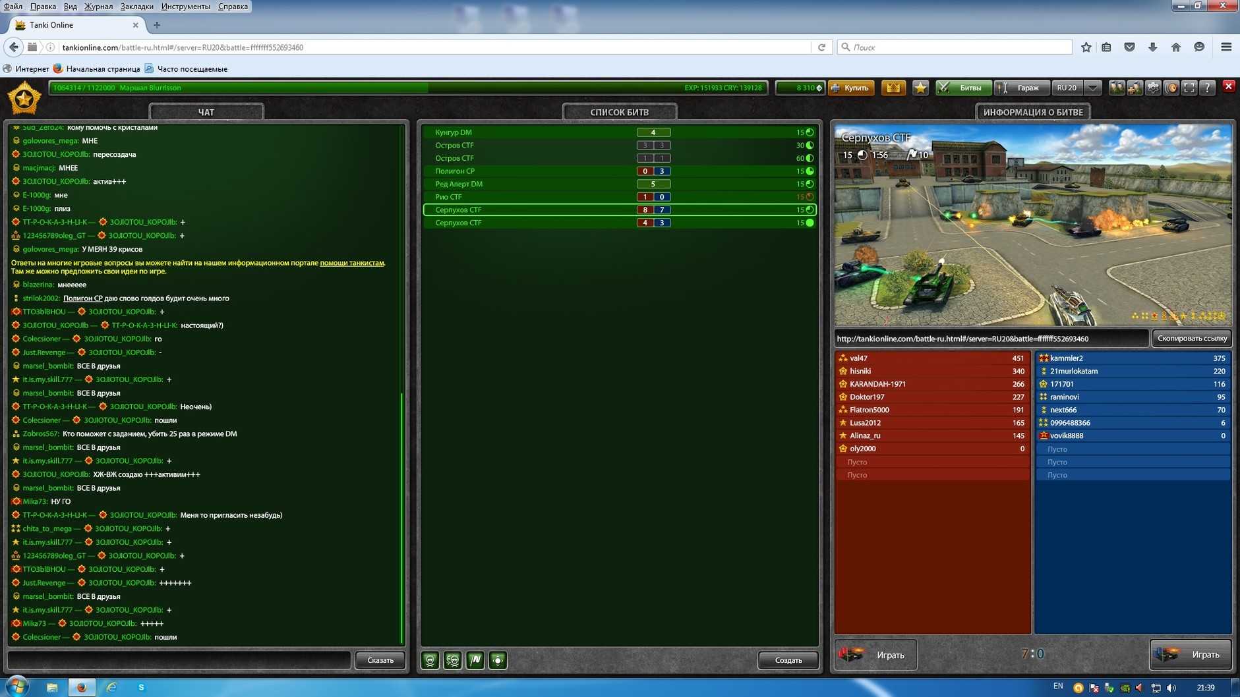
Task: Open the premium crown icon
Action: (893, 88)
